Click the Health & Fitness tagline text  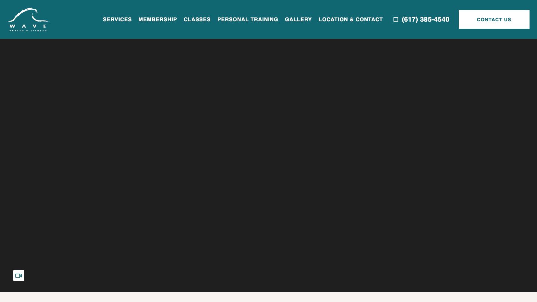coord(28,31)
